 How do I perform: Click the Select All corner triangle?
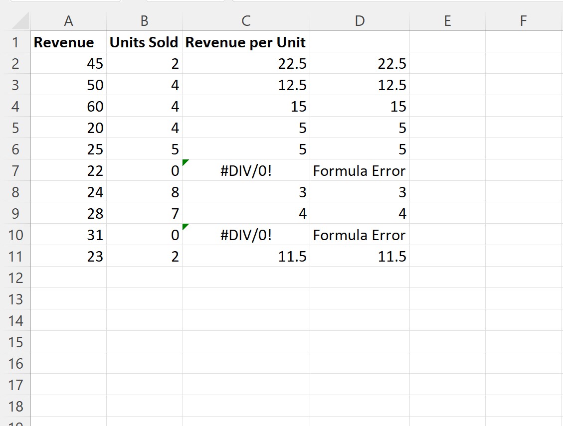click(20, 21)
